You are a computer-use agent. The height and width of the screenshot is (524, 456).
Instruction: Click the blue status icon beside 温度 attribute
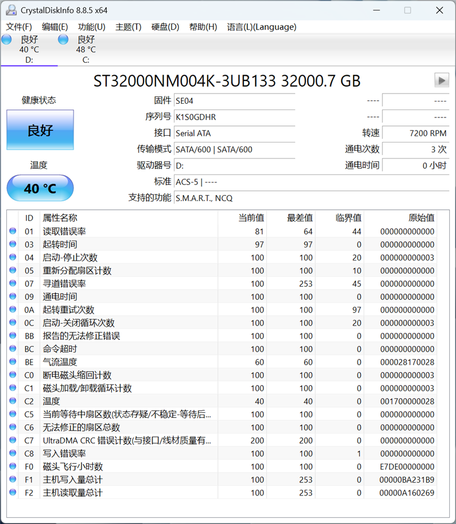[x=12, y=401]
